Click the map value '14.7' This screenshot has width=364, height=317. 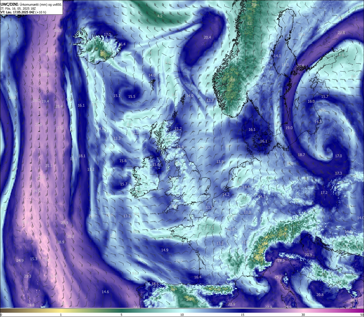point(318,122)
